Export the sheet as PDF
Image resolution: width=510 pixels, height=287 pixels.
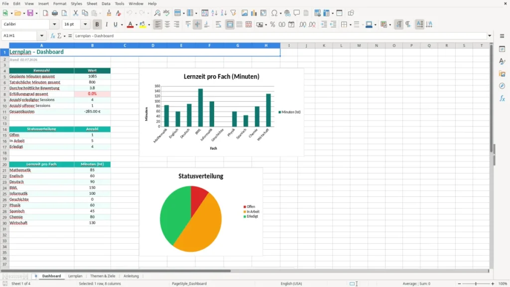coord(45,13)
